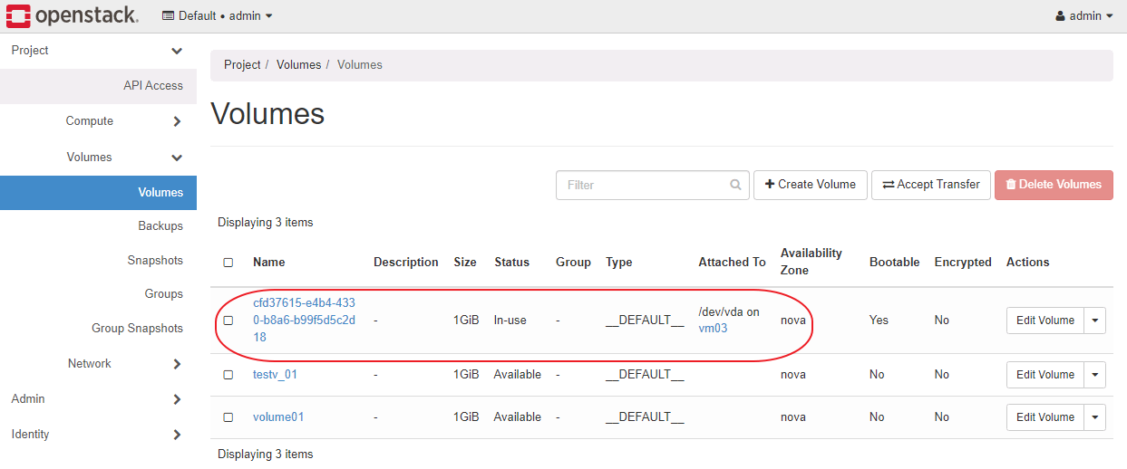1127x469 pixels.
Task: Tick the select-all checkbox in table header
Action: 228,263
